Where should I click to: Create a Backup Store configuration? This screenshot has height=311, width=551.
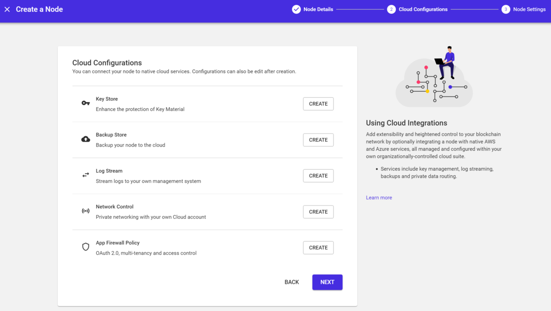pyautogui.click(x=318, y=140)
